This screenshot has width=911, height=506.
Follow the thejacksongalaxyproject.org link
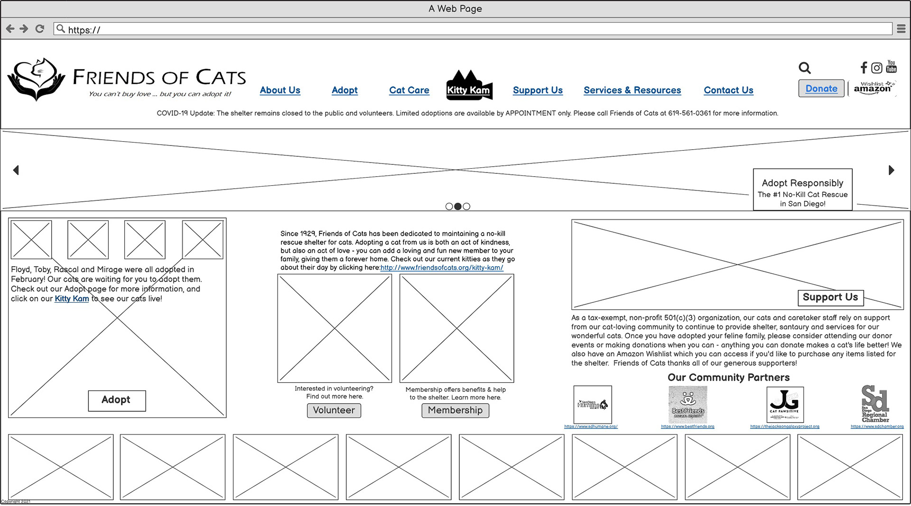click(x=785, y=426)
